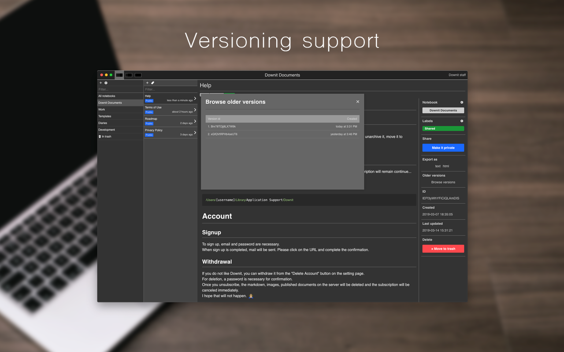This screenshot has height=352, width=564.
Task: Click the Move to trash button
Action: point(443,249)
